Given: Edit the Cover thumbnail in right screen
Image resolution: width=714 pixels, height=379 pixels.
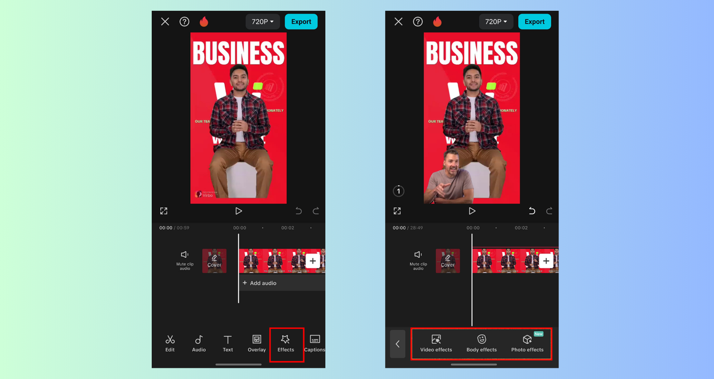Looking at the screenshot, I should coord(447,261).
